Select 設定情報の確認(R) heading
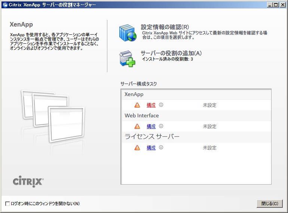The height and width of the screenshot is (213, 288). pos(165,27)
